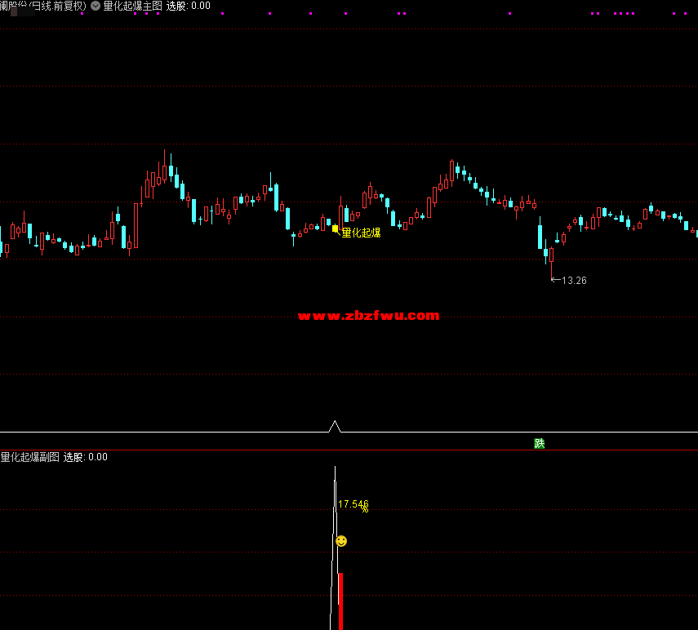Open the www.zbzfwu.com watermark link
698x630 pixels.
click(368, 316)
